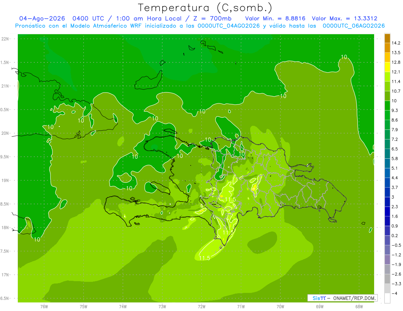Click the 12.1 legend value
This screenshot has width=403, height=311.
point(396,72)
